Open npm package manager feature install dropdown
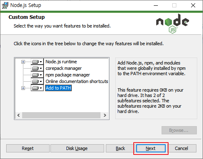Screen dimensions: 203x159 click(x=37, y=75)
